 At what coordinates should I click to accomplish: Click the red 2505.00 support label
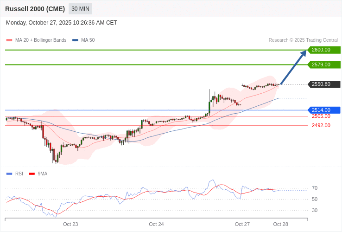coord(321,116)
